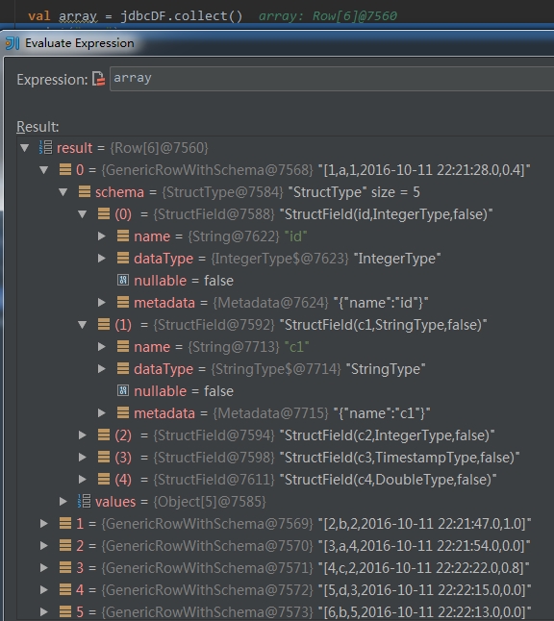Image resolution: width=554 pixels, height=621 pixels.
Task: Click the expression history icon beside Expression label
Action: (x=98, y=79)
